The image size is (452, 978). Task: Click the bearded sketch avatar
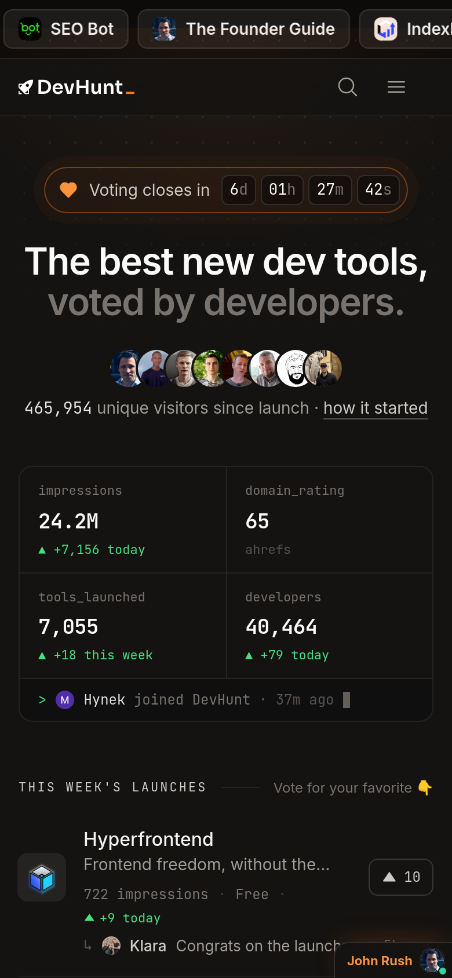295,368
